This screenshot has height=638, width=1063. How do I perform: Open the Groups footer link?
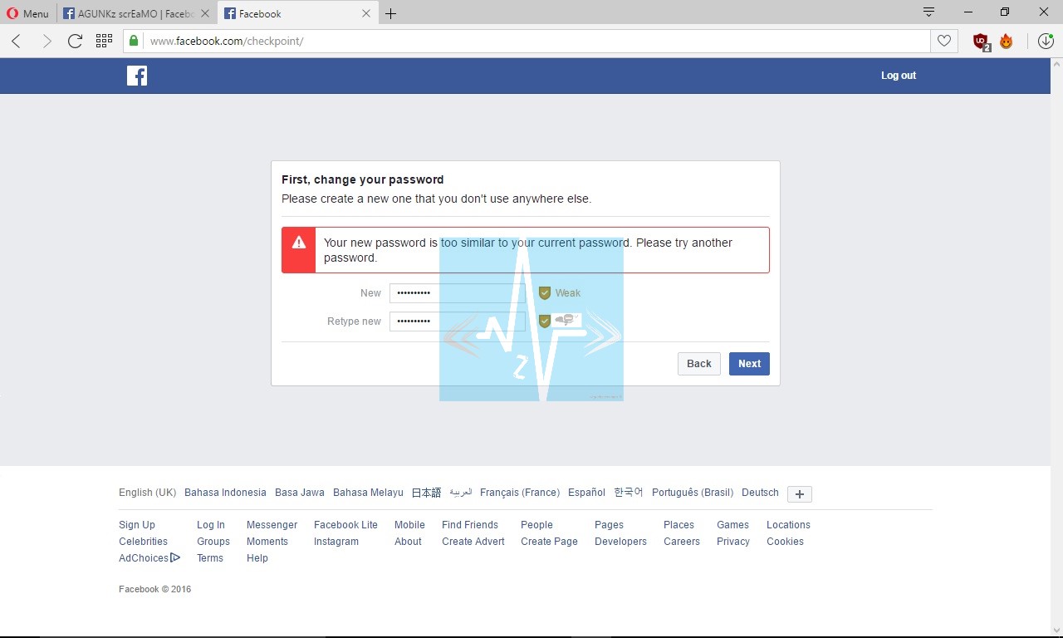pyautogui.click(x=213, y=542)
